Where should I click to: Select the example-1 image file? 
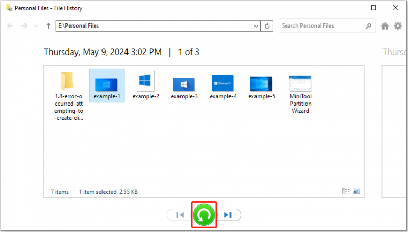tap(107, 86)
